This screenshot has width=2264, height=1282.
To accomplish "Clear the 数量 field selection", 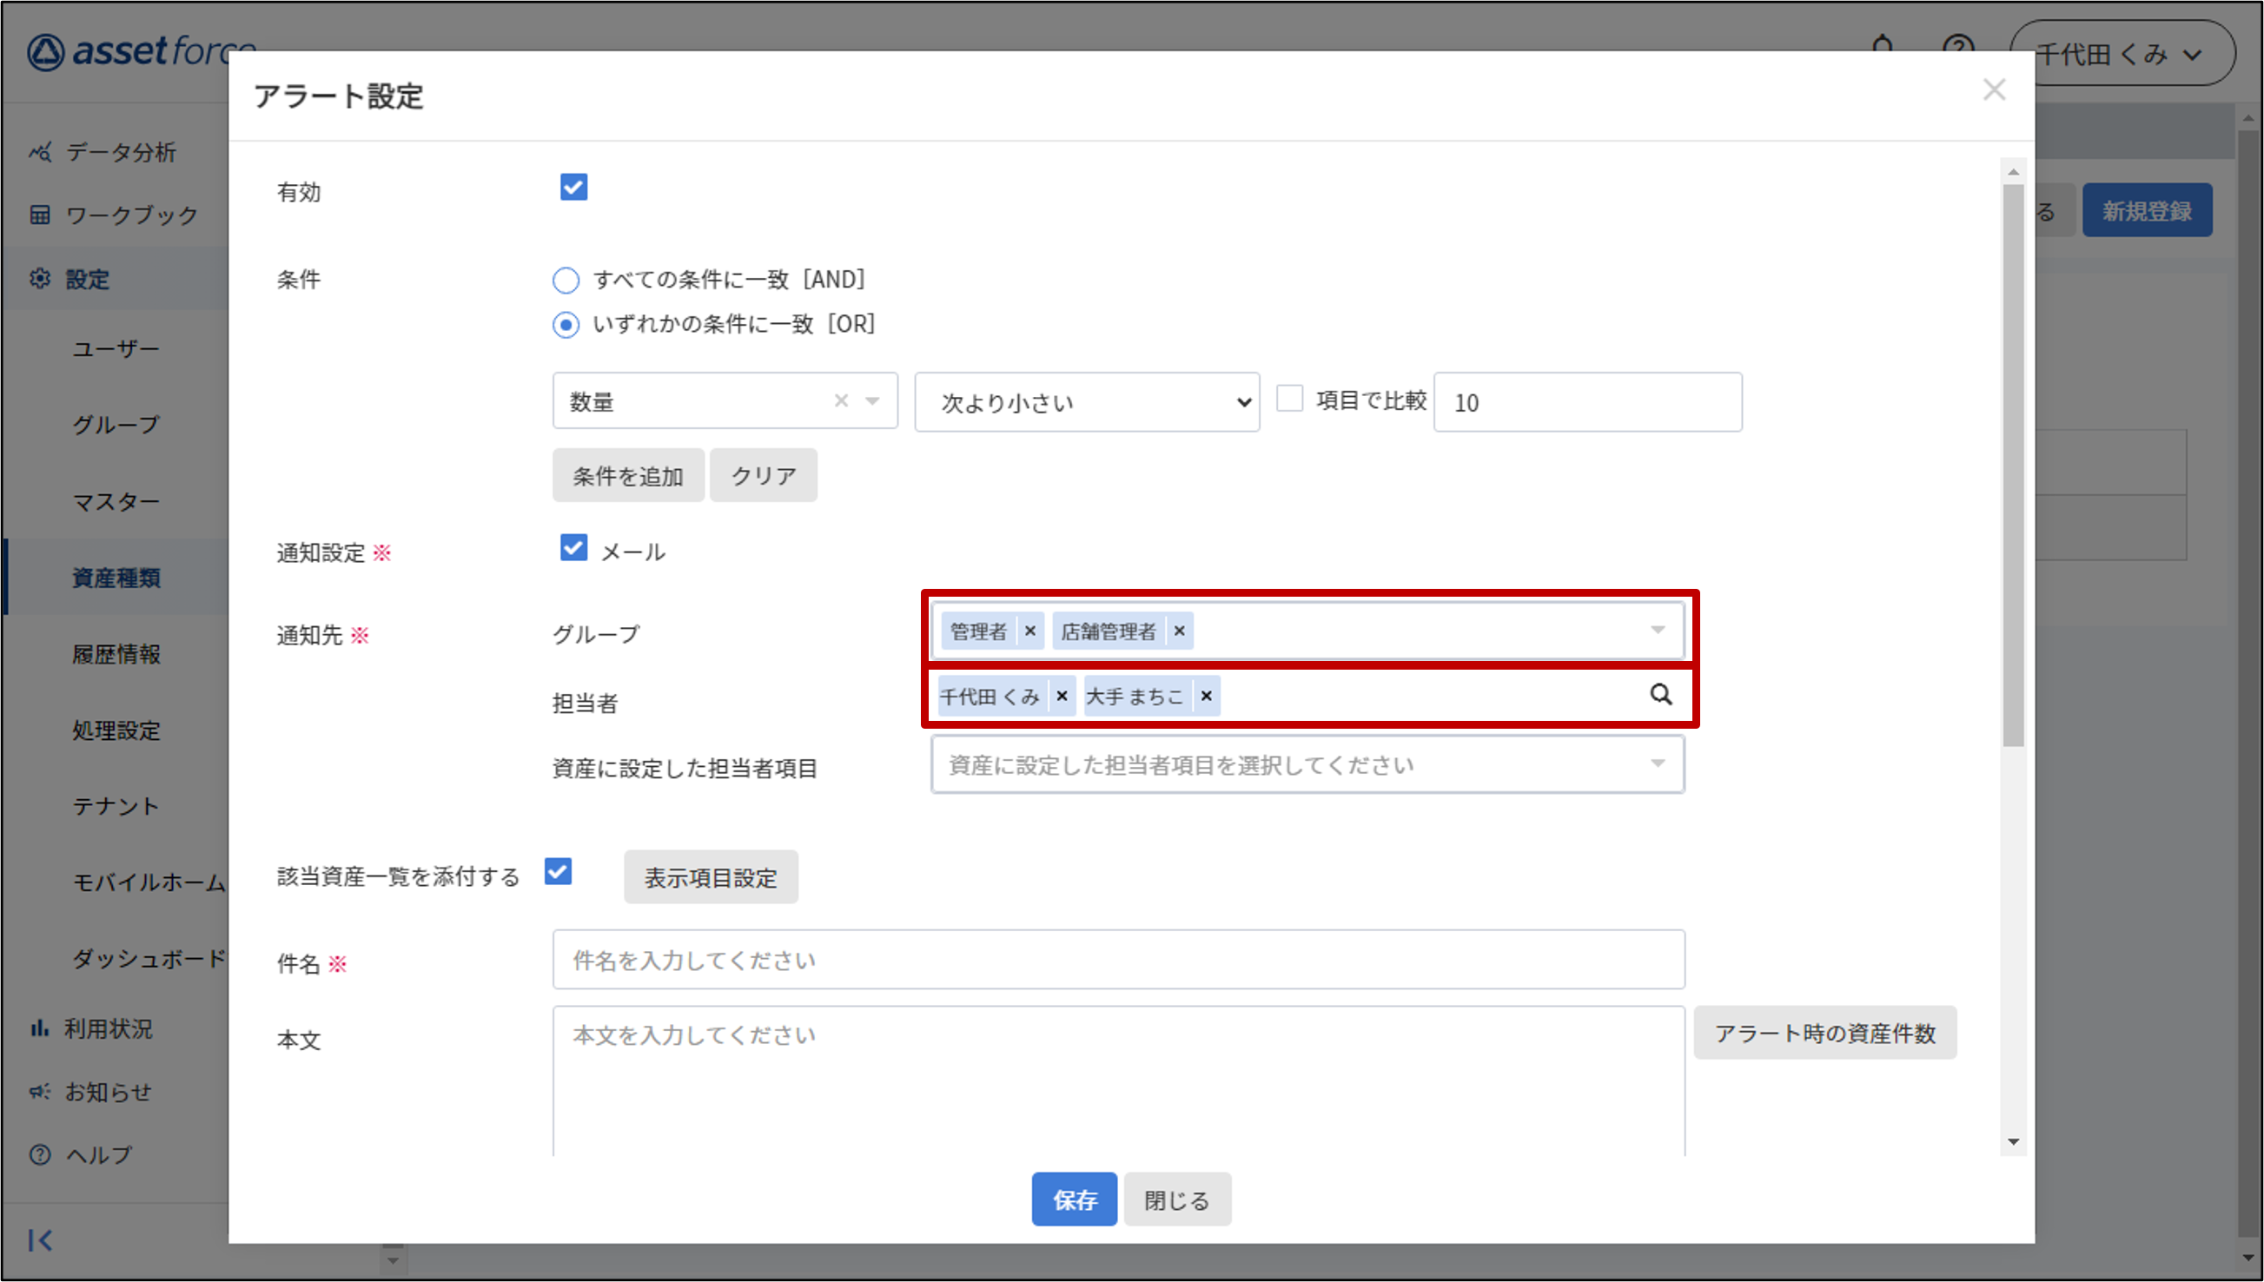I will click(x=841, y=400).
